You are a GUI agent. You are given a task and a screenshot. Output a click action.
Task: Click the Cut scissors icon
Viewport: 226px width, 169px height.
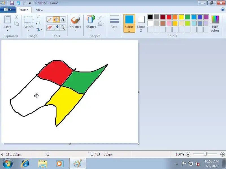(x=16, y=17)
